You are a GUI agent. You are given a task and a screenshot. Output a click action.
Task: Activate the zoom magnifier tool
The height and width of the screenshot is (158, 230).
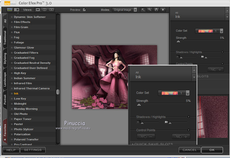(149, 10)
